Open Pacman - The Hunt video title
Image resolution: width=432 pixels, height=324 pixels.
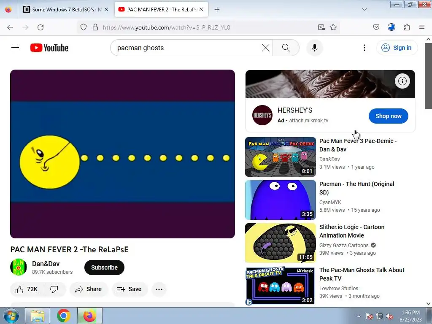tap(357, 188)
